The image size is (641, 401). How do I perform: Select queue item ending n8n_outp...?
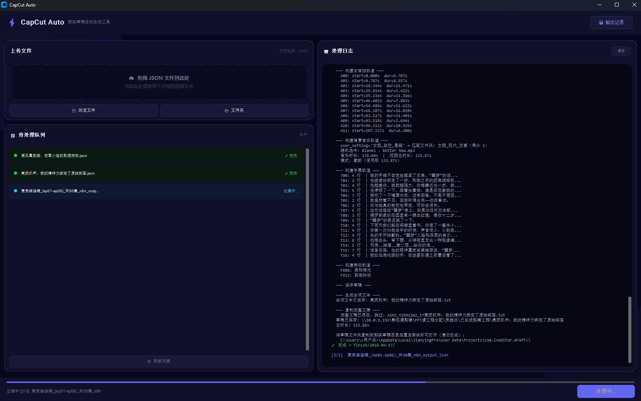[155, 191]
